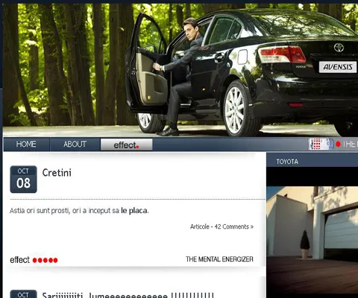Open the Cretini post title
The image size is (358, 298).
click(57, 173)
